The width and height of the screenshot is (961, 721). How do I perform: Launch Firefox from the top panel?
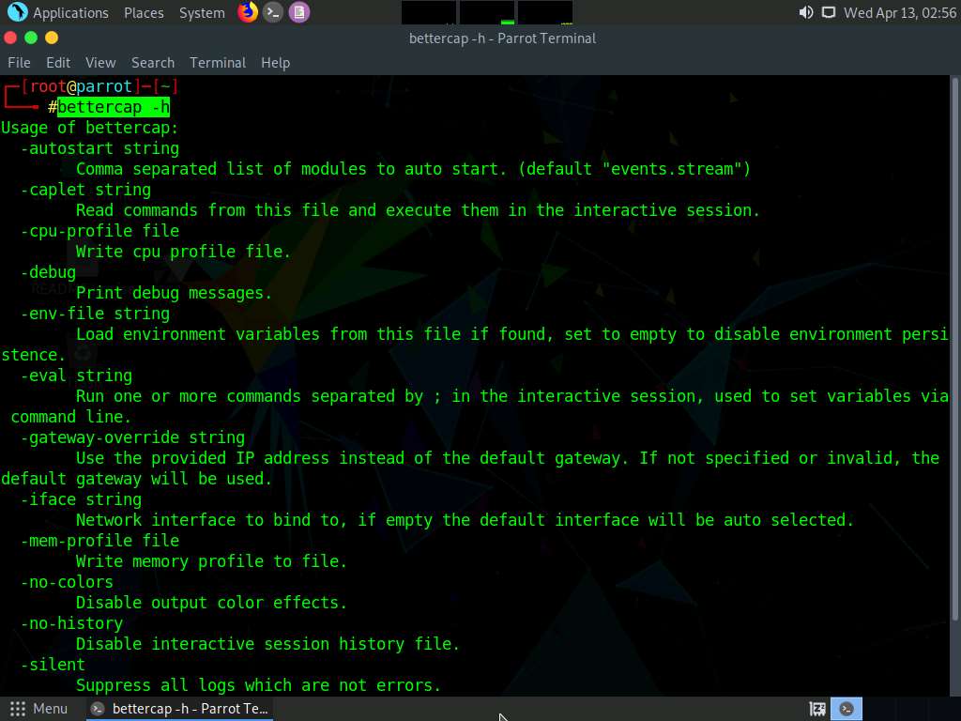click(248, 12)
